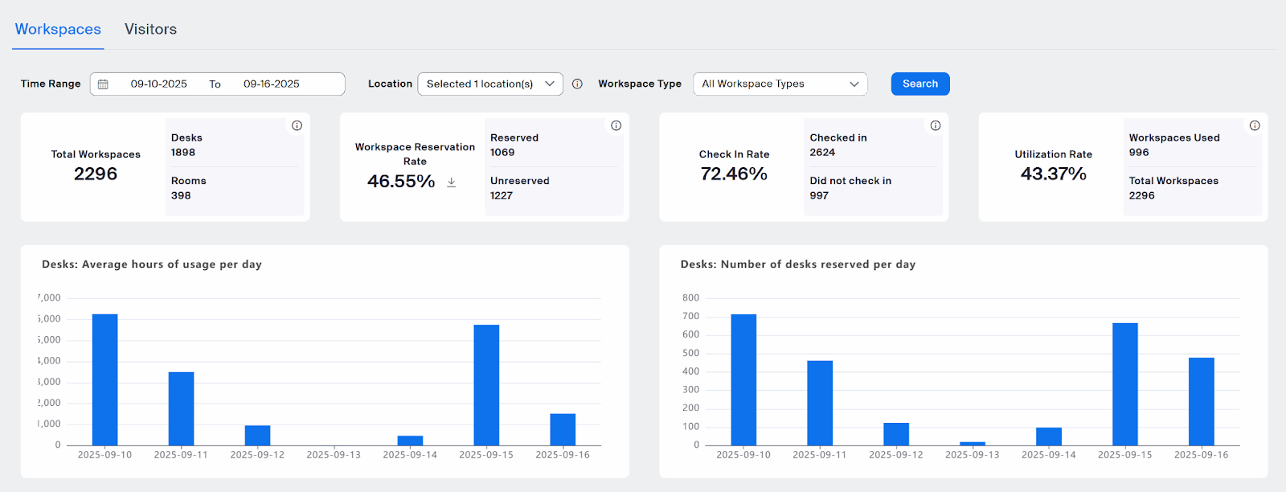The height and width of the screenshot is (492, 1286).
Task: Click info icon next to Location dropdown
Action: point(577,84)
